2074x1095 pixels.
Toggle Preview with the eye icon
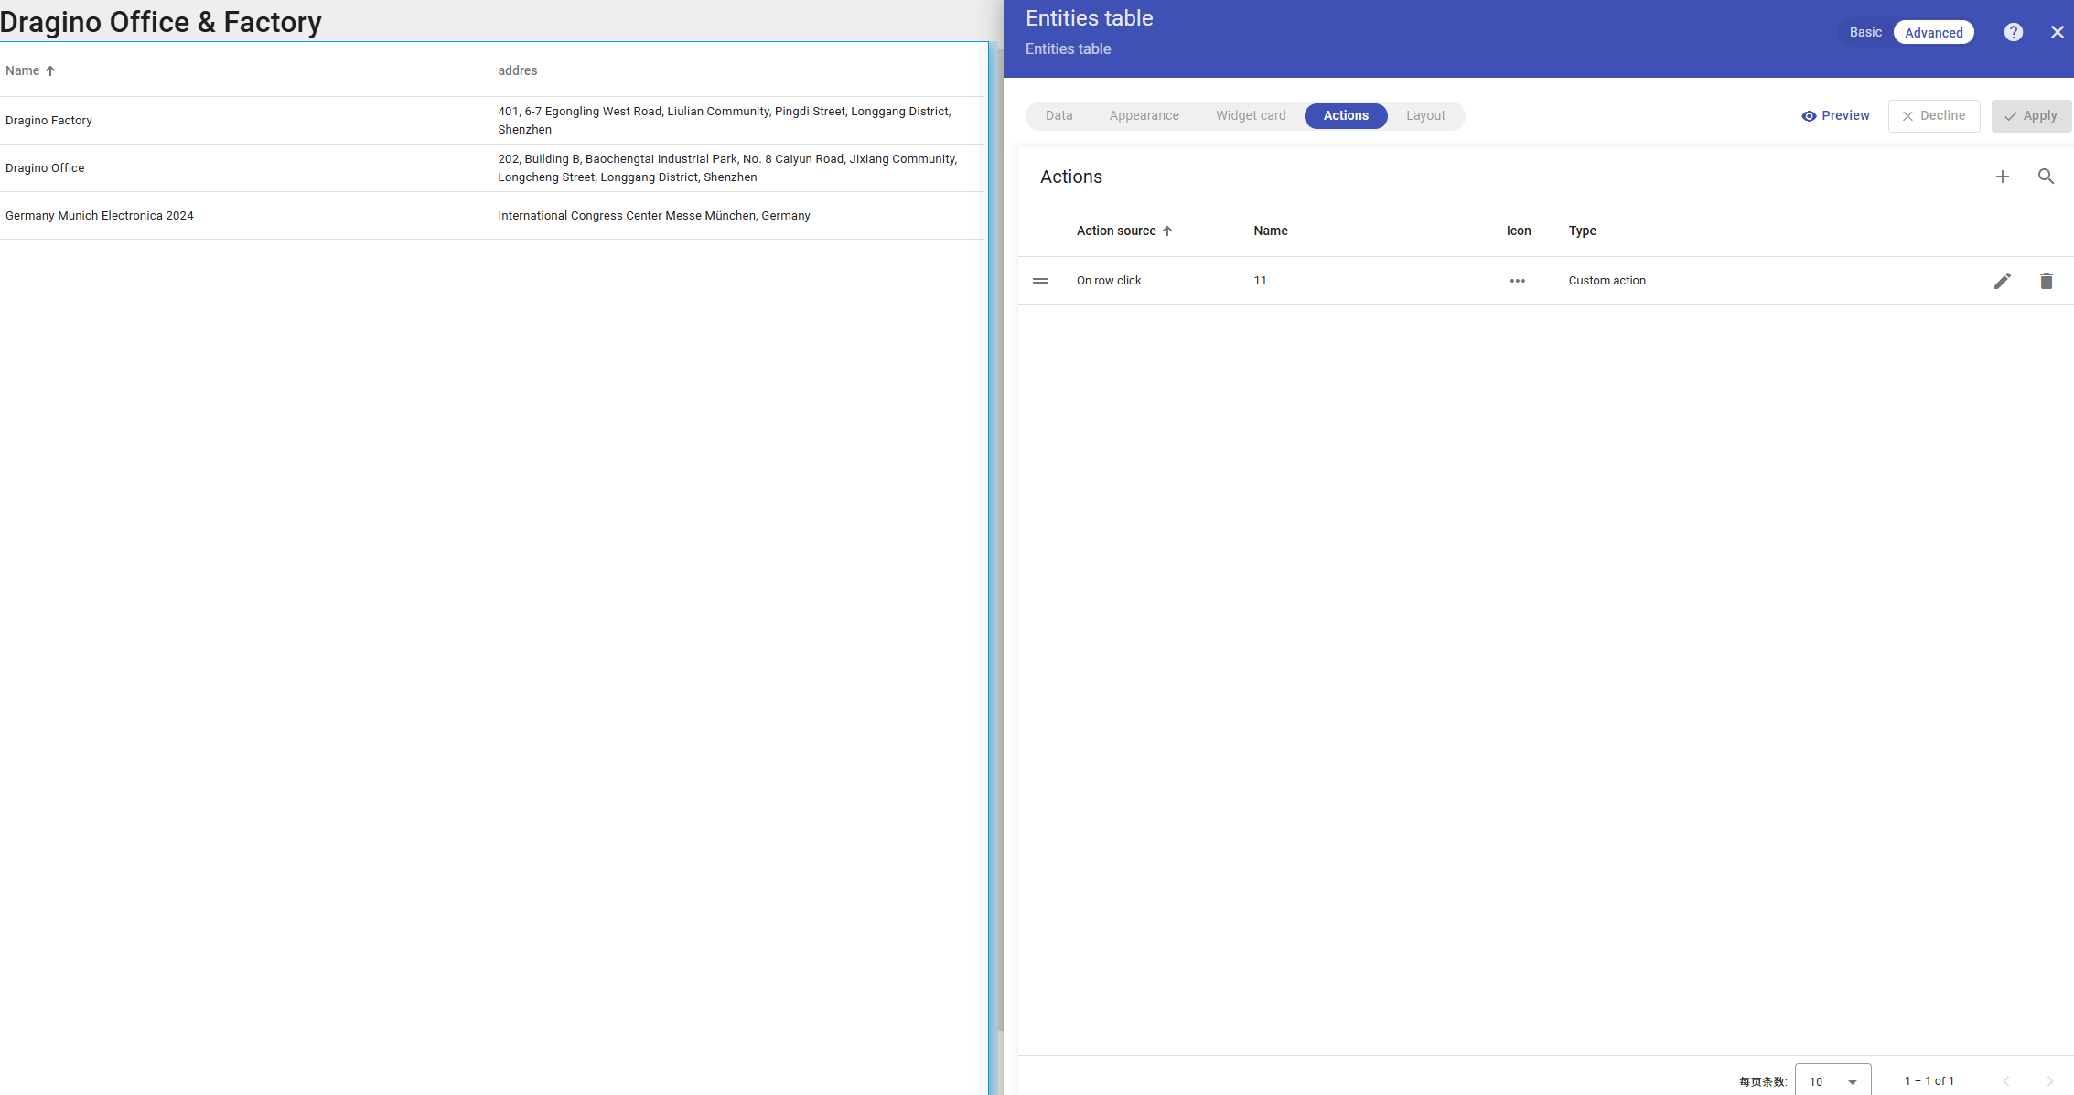(1835, 116)
